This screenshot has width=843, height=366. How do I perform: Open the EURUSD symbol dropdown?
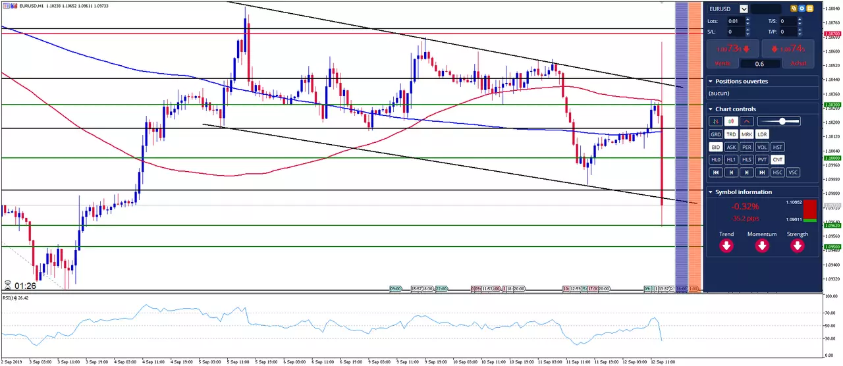click(744, 9)
